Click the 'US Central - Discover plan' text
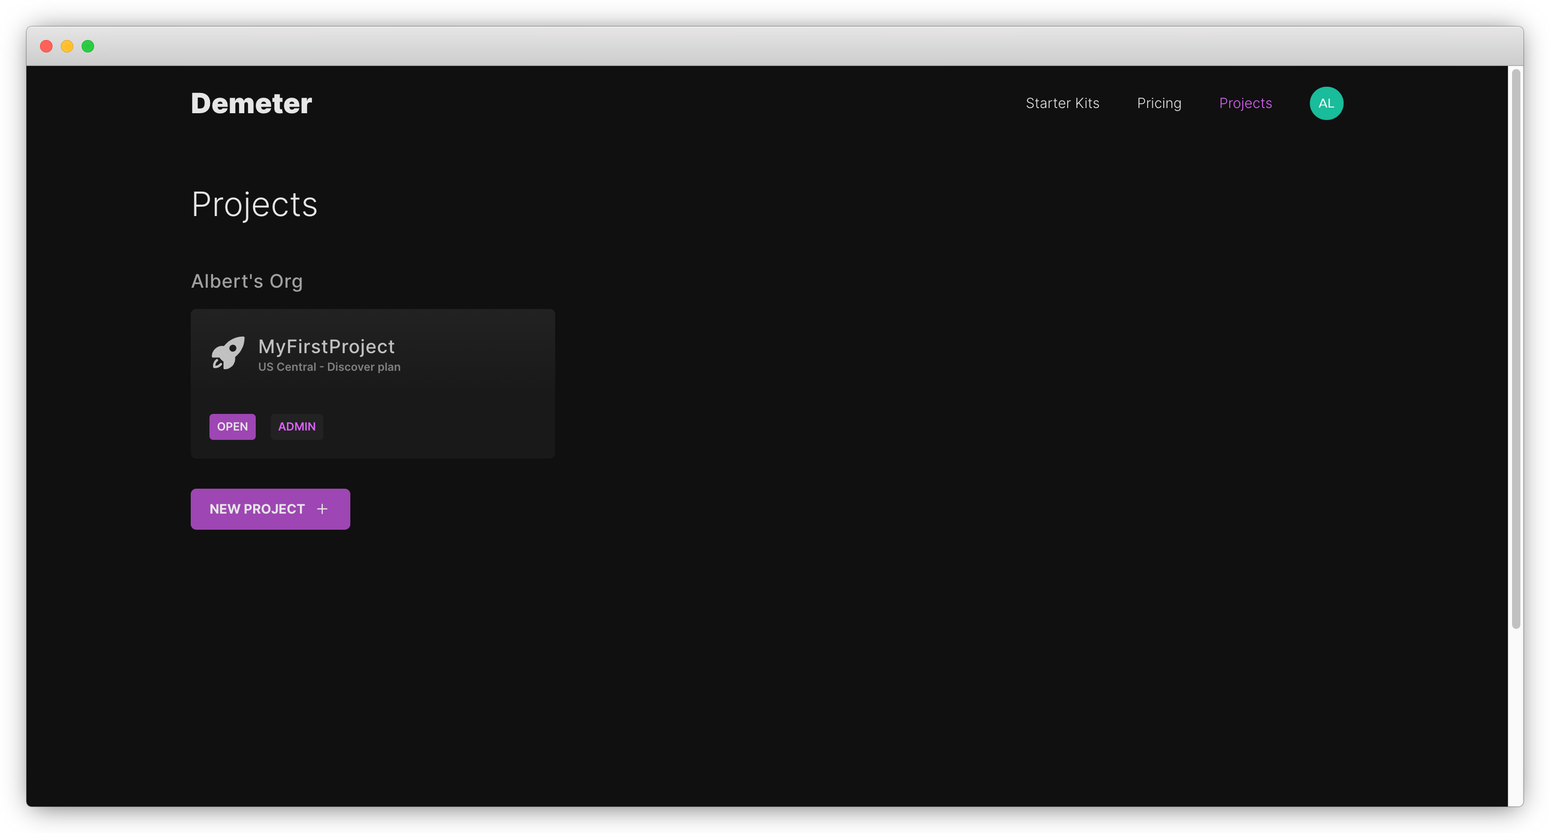The image size is (1550, 833). (329, 367)
